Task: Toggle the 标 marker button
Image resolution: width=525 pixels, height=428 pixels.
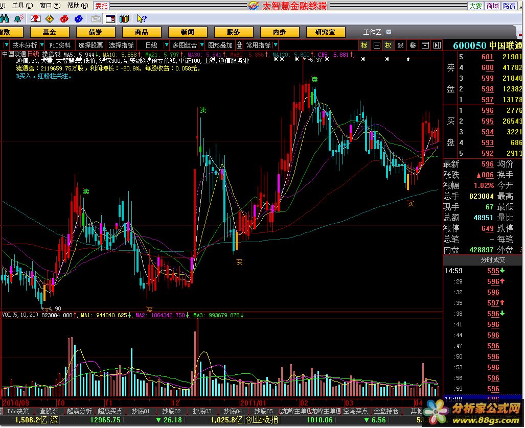Action: point(364,45)
